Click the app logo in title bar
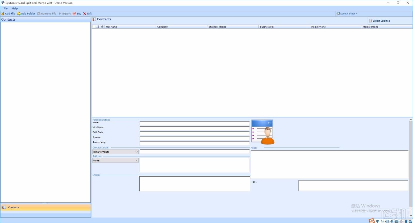Viewport: 413px width, 223px height. [x=3, y=3]
